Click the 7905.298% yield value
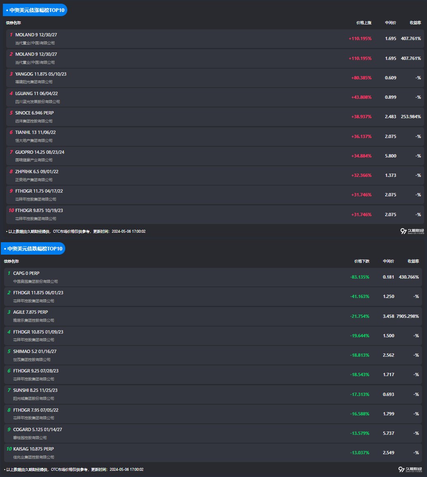The image size is (427, 477). [408, 316]
